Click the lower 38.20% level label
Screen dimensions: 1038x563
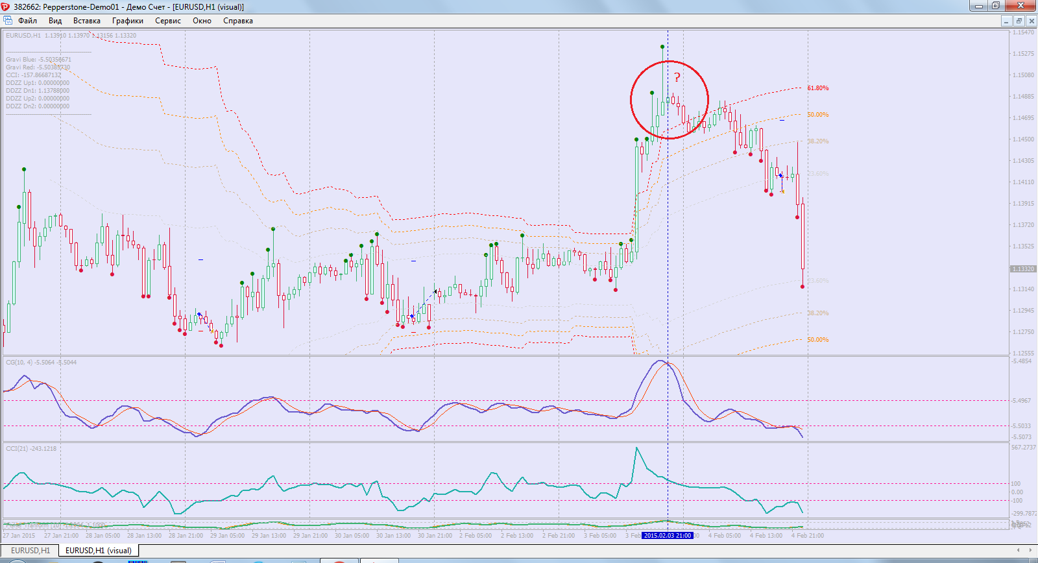(818, 313)
